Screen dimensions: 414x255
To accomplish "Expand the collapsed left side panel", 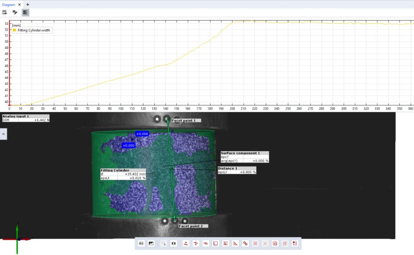I will pos(3,134).
